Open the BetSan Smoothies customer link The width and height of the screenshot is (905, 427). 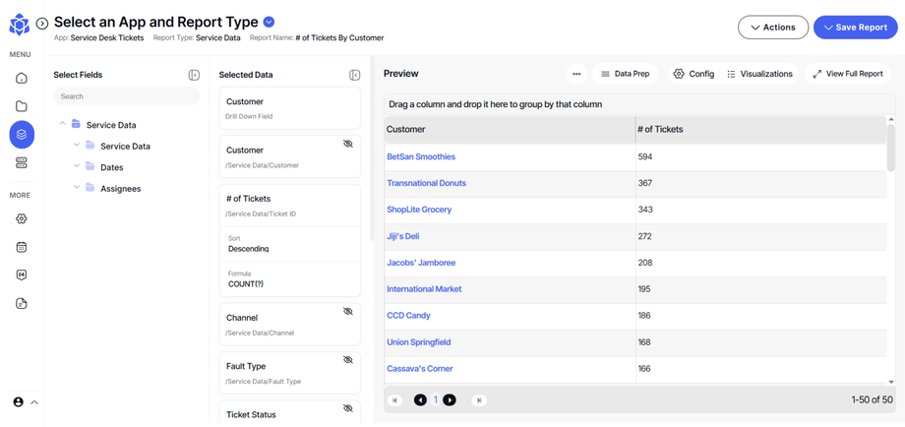(x=421, y=156)
